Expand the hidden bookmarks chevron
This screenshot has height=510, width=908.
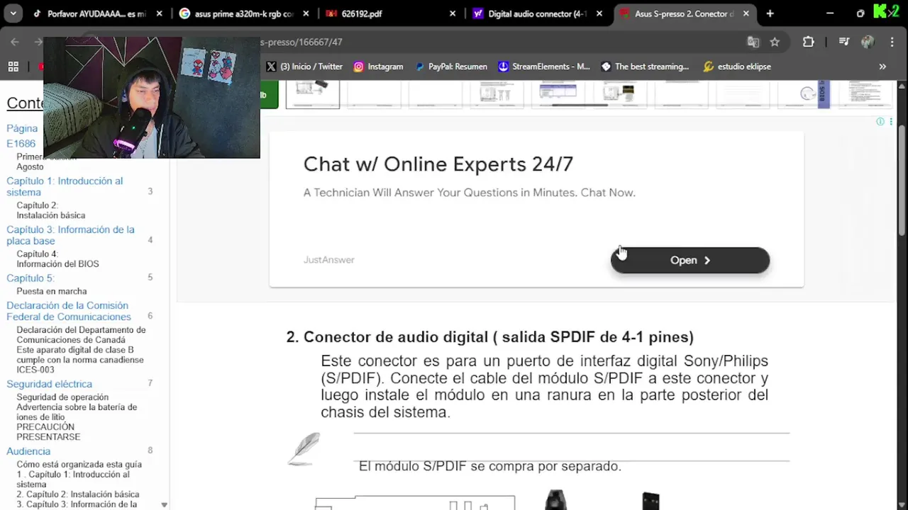click(x=882, y=67)
